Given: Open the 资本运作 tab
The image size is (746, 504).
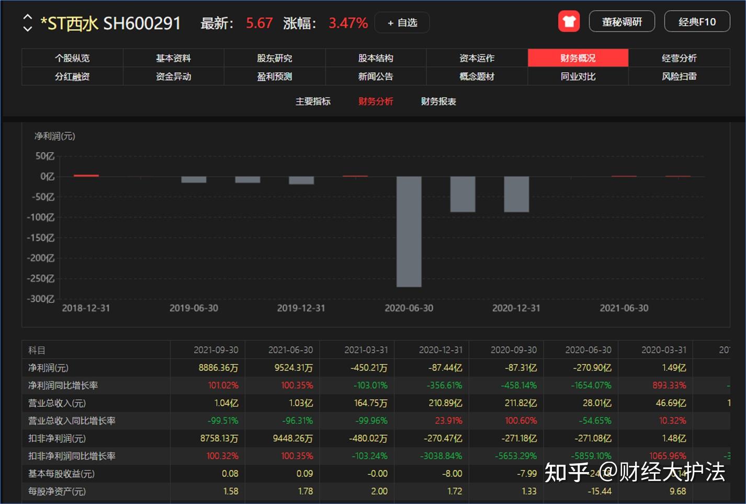Looking at the screenshot, I should 477,58.
